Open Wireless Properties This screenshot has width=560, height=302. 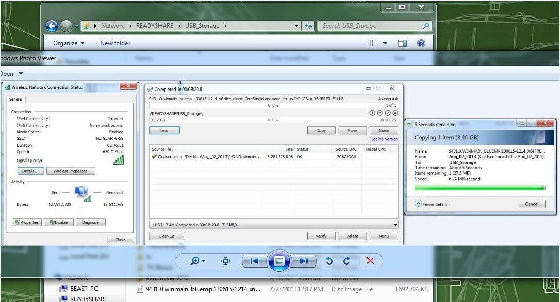[71, 171]
